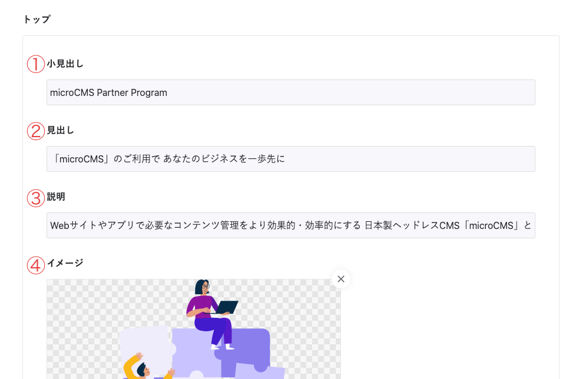576x379 pixels.
Task: Focus the 見出し text input field
Action: pos(290,159)
